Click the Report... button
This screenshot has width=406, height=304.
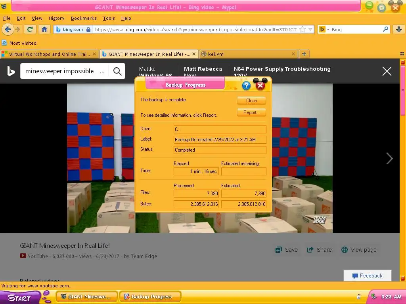[x=251, y=112]
